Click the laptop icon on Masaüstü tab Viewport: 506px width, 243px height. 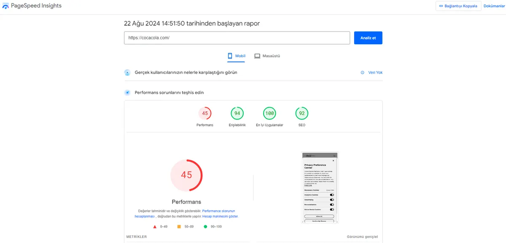pos(257,56)
